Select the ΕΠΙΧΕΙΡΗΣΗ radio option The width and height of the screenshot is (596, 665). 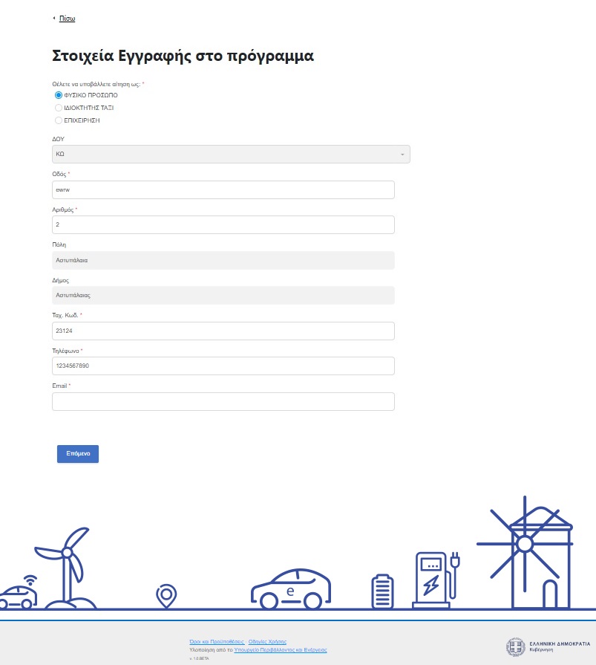point(59,120)
